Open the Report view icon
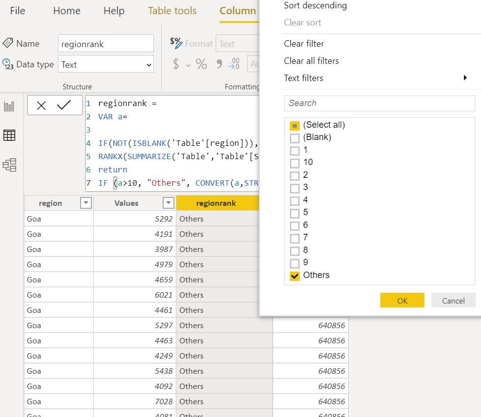 pos(9,106)
